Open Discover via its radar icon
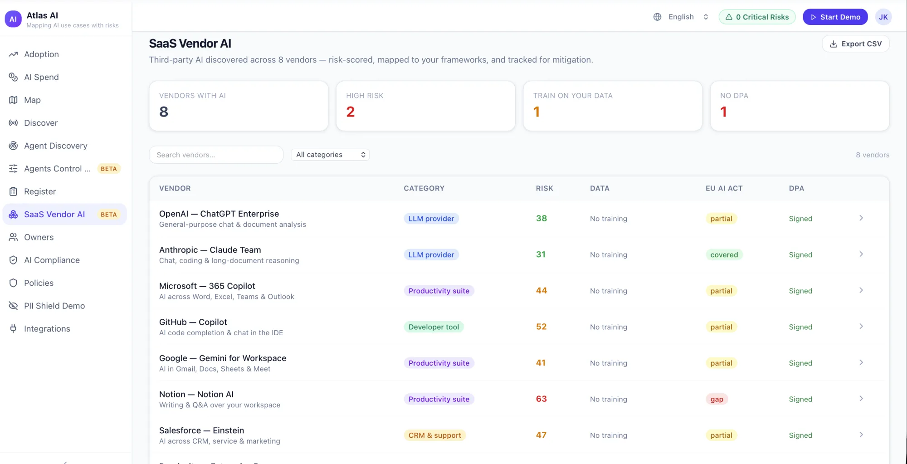The width and height of the screenshot is (907, 464). (13, 123)
